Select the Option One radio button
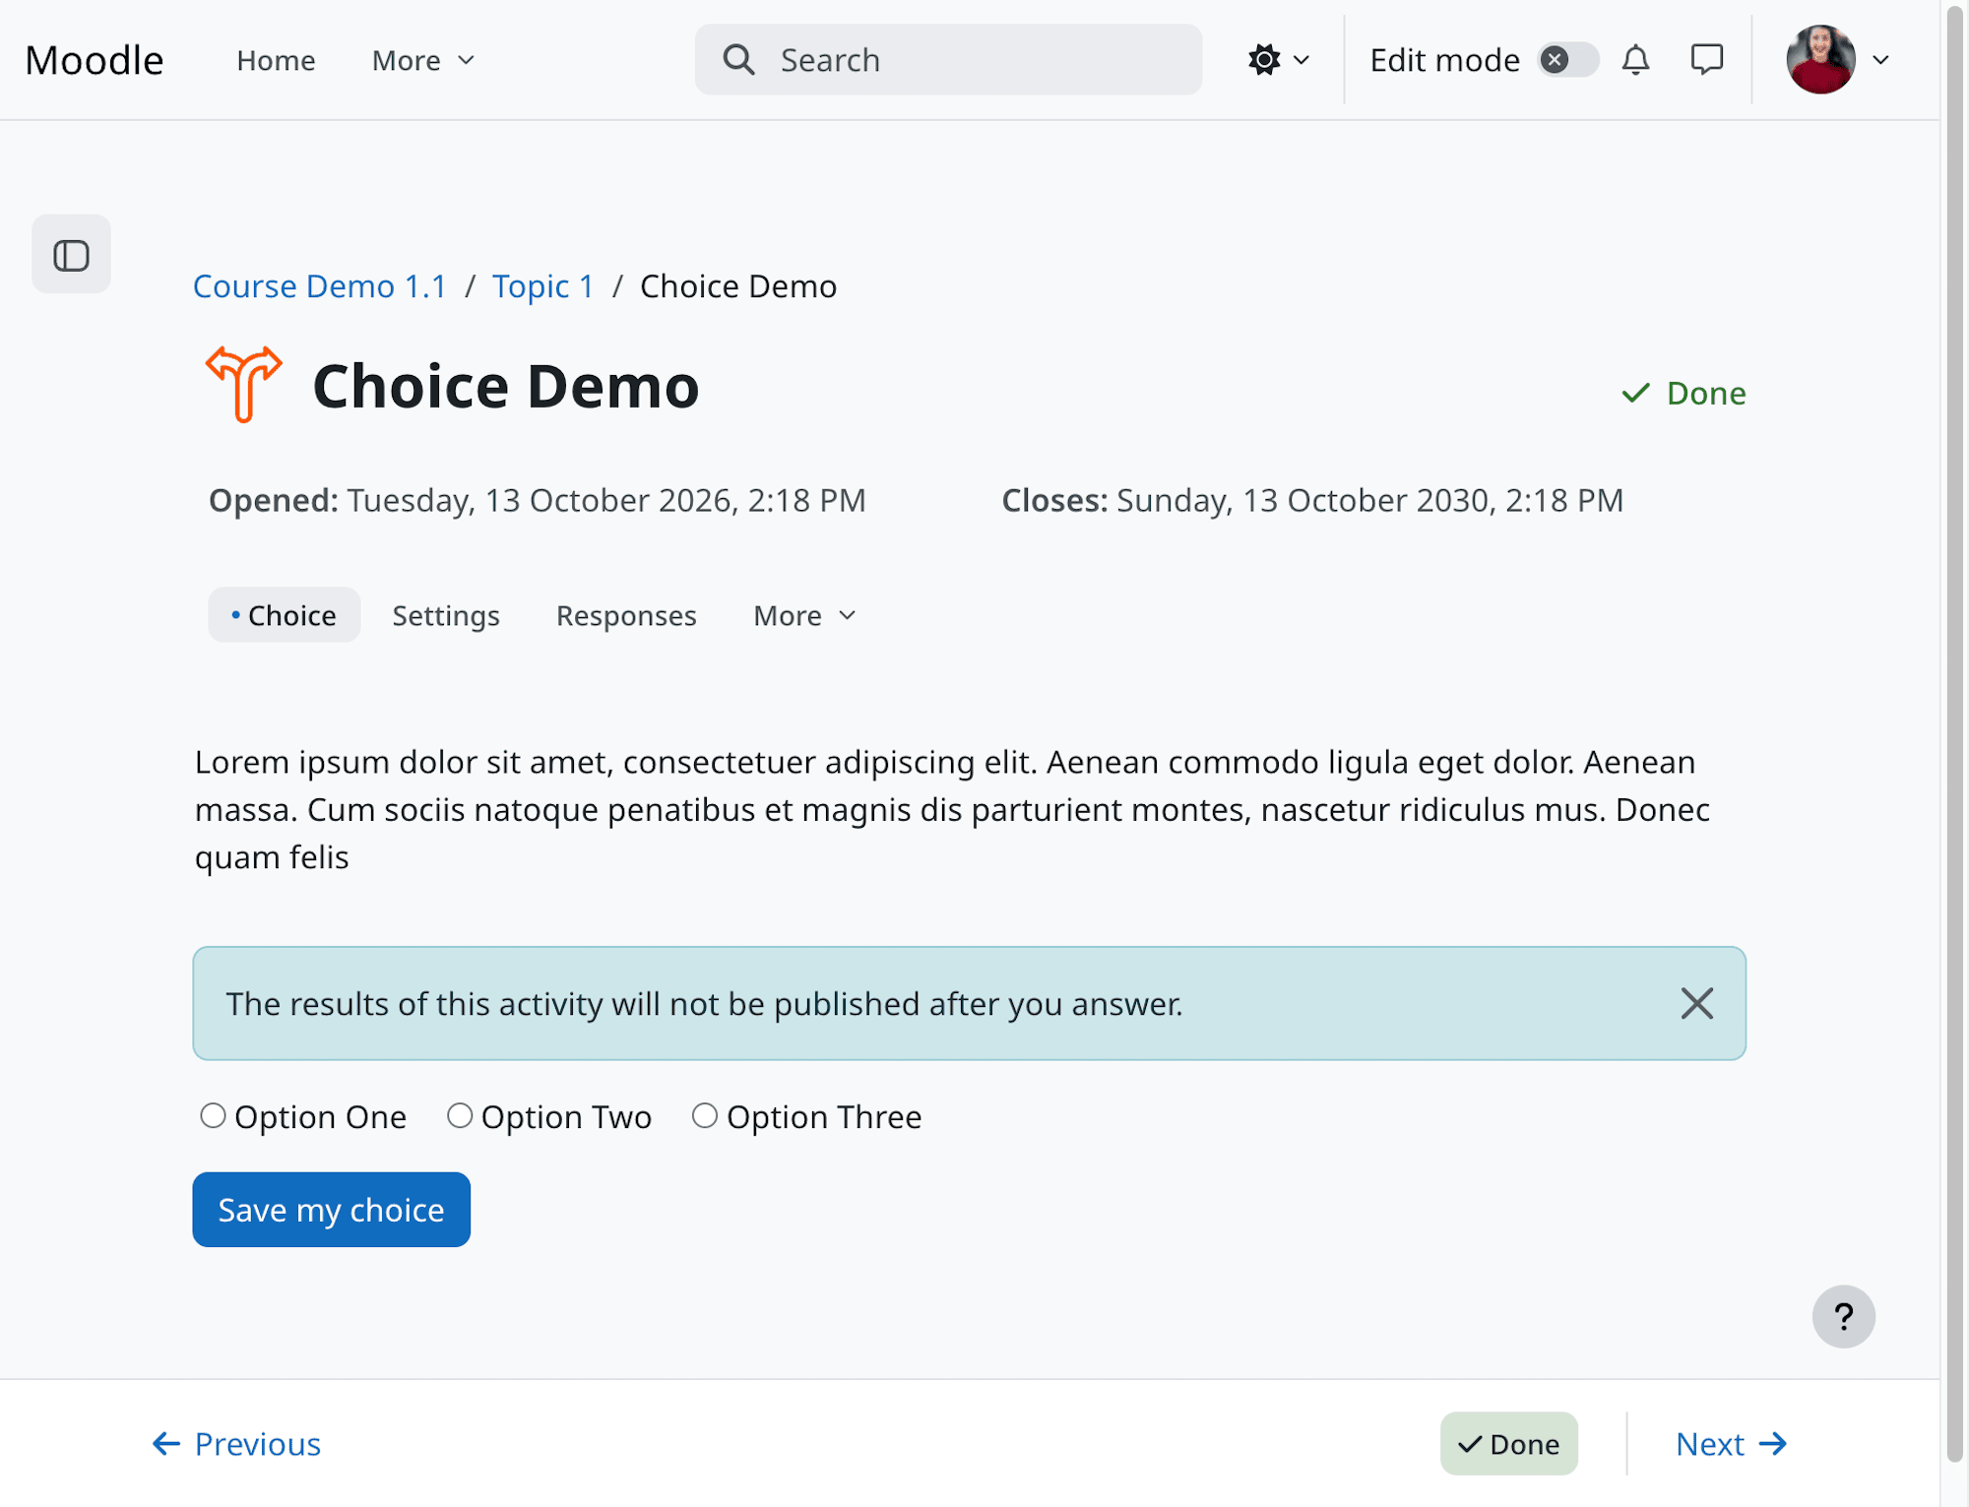Screen dimensions: 1969x1507 (x=213, y=1116)
